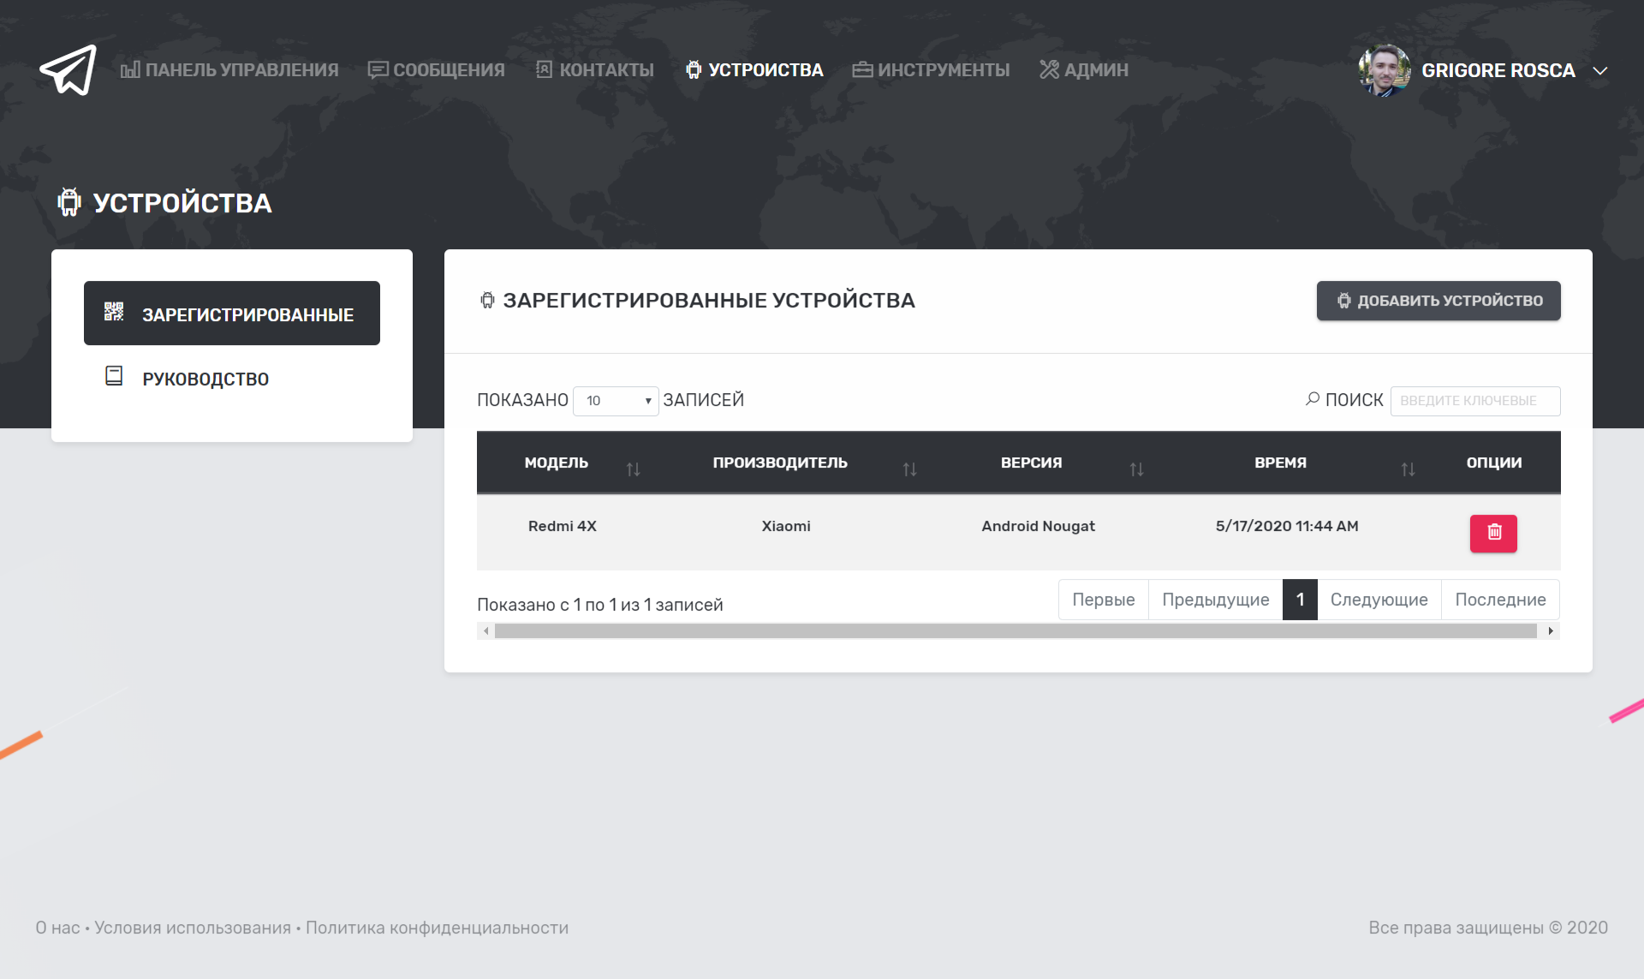Screen dimensions: 1644x979
Task: Focus the ПОИСК keyword input field
Action: (1474, 401)
